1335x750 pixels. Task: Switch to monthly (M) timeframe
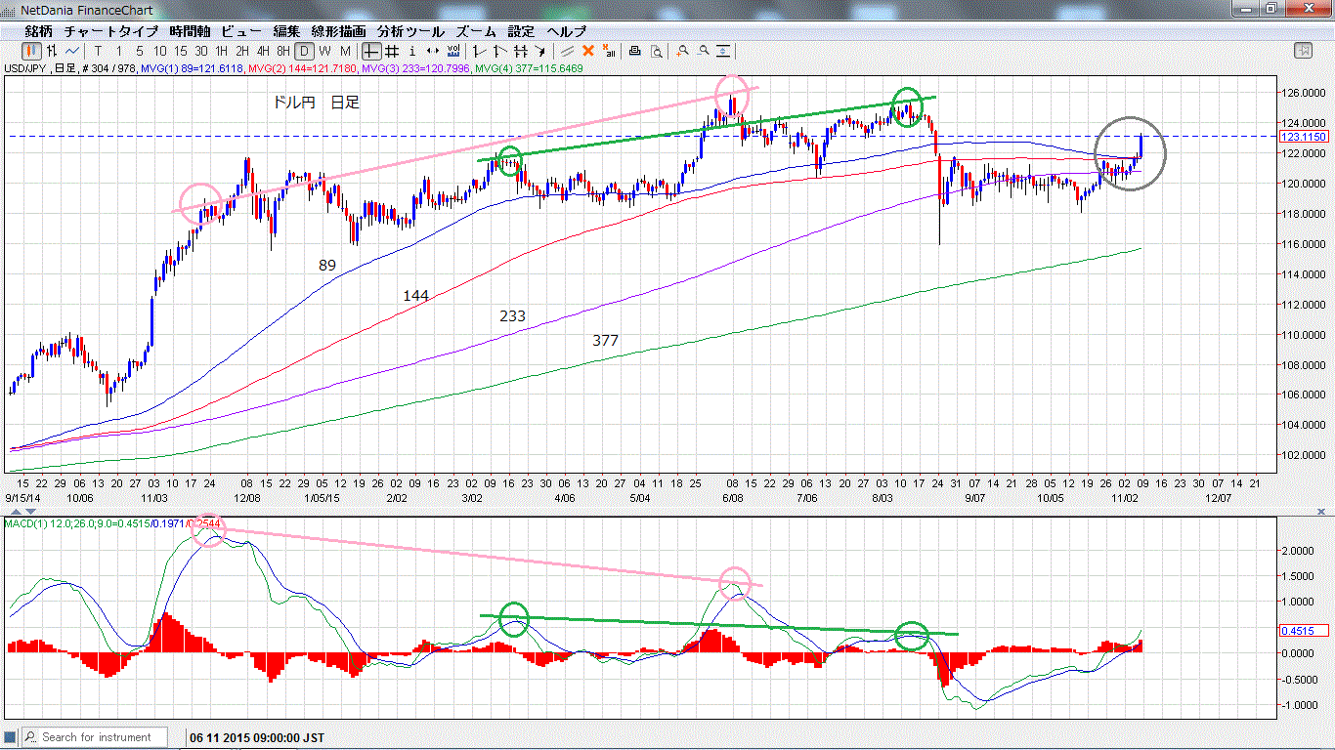pos(345,51)
